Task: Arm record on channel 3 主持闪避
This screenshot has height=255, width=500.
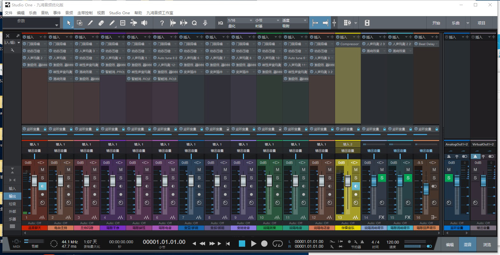Action: click(95, 194)
